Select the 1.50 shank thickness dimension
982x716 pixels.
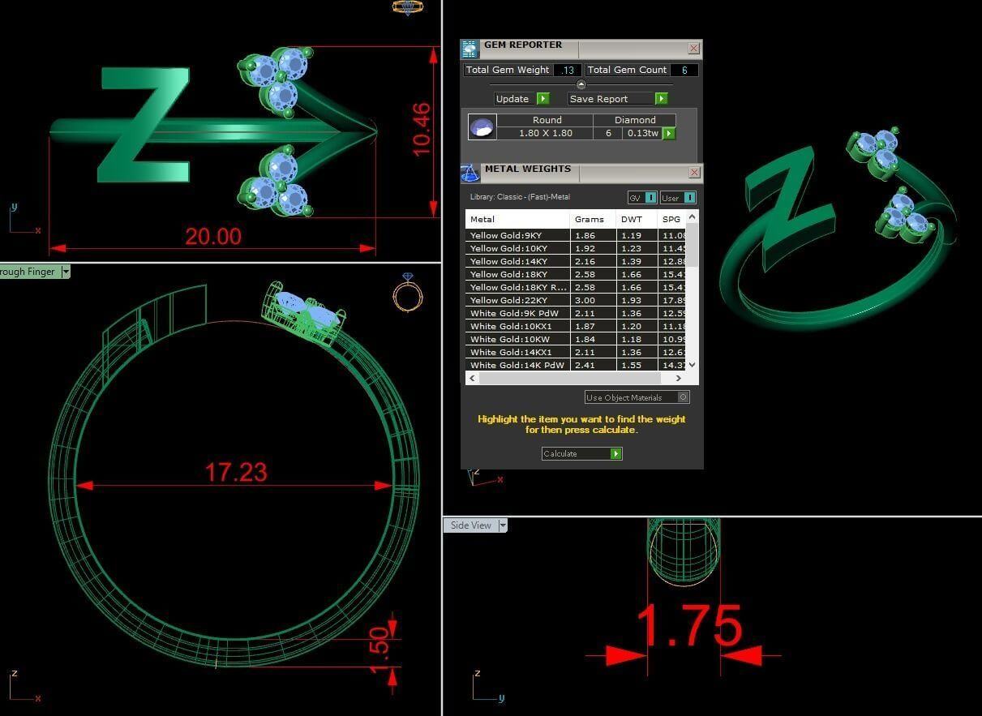pos(379,650)
